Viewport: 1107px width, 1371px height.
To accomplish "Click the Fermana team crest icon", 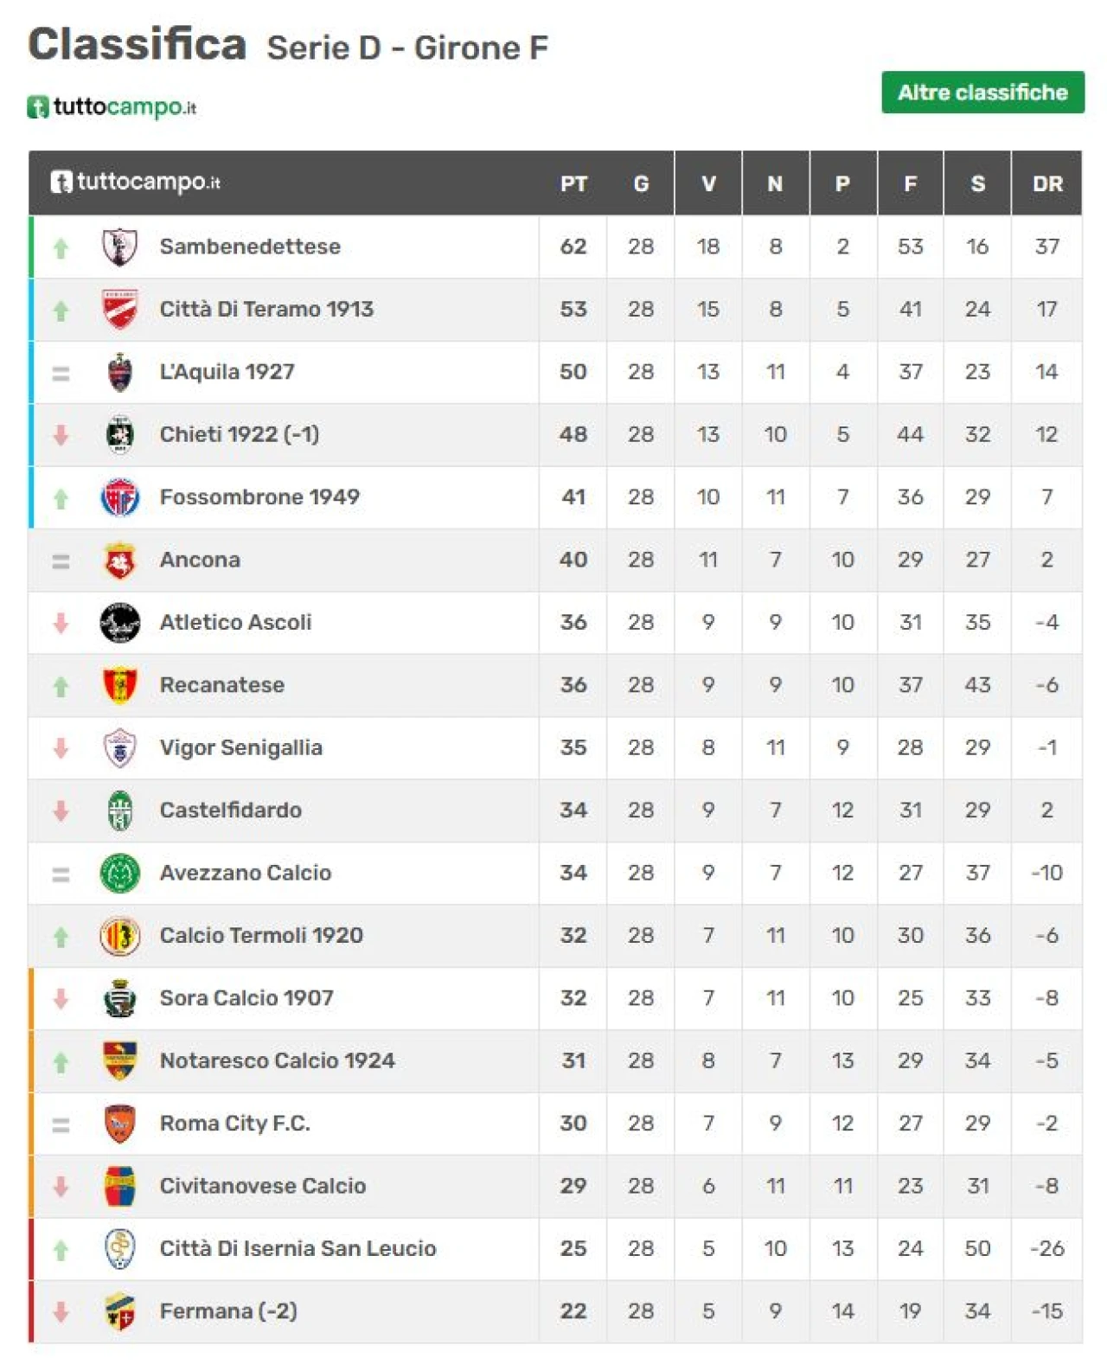I will tap(119, 1311).
